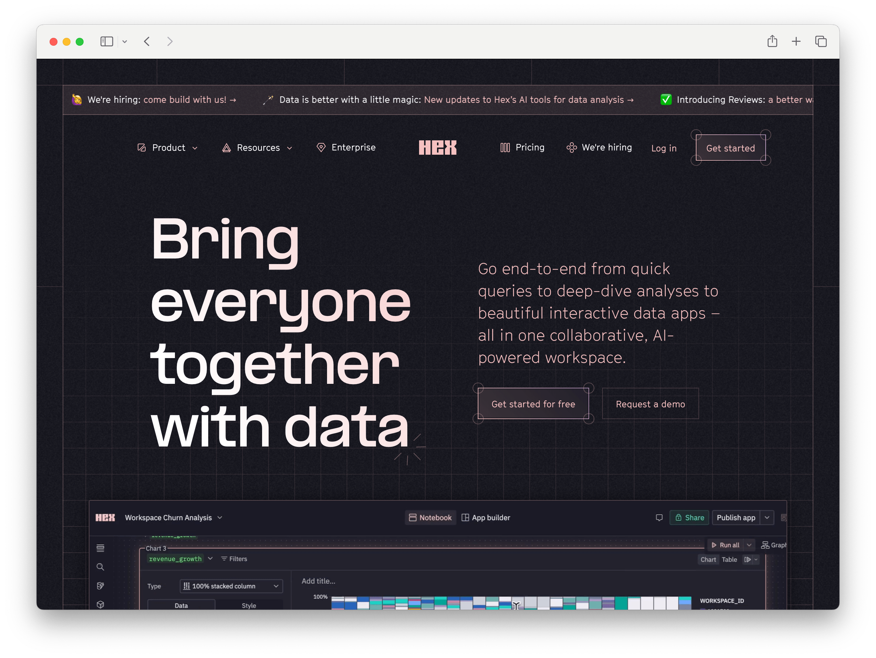876x658 pixels.
Task: Open the Run all dropdown arrow
Action: (749, 545)
